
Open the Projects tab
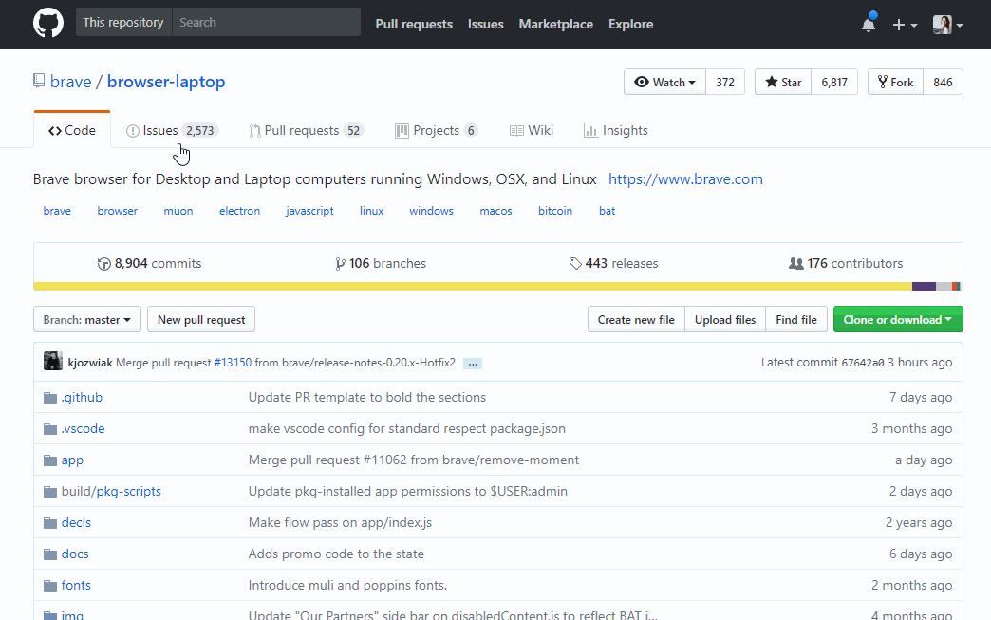436,130
